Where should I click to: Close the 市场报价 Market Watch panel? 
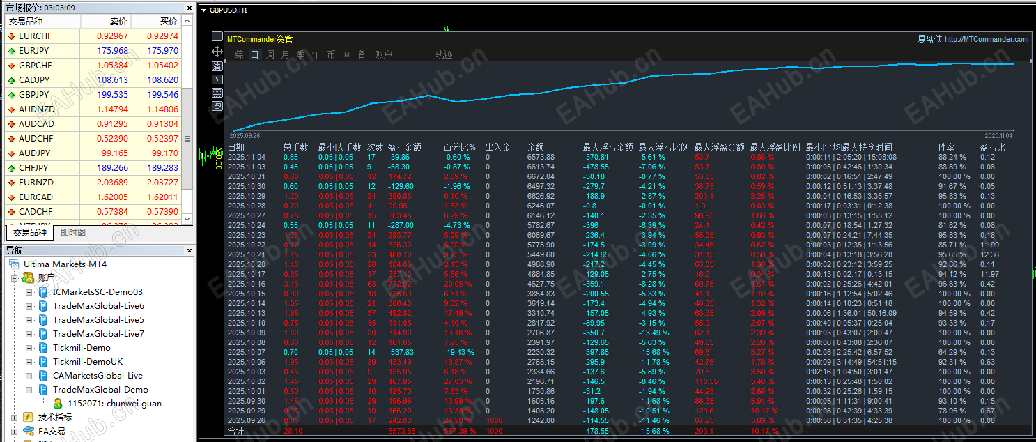pyautogui.click(x=189, y=8)
